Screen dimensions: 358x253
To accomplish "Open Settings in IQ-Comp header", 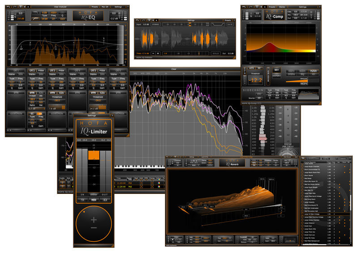I will click(303, 7).
